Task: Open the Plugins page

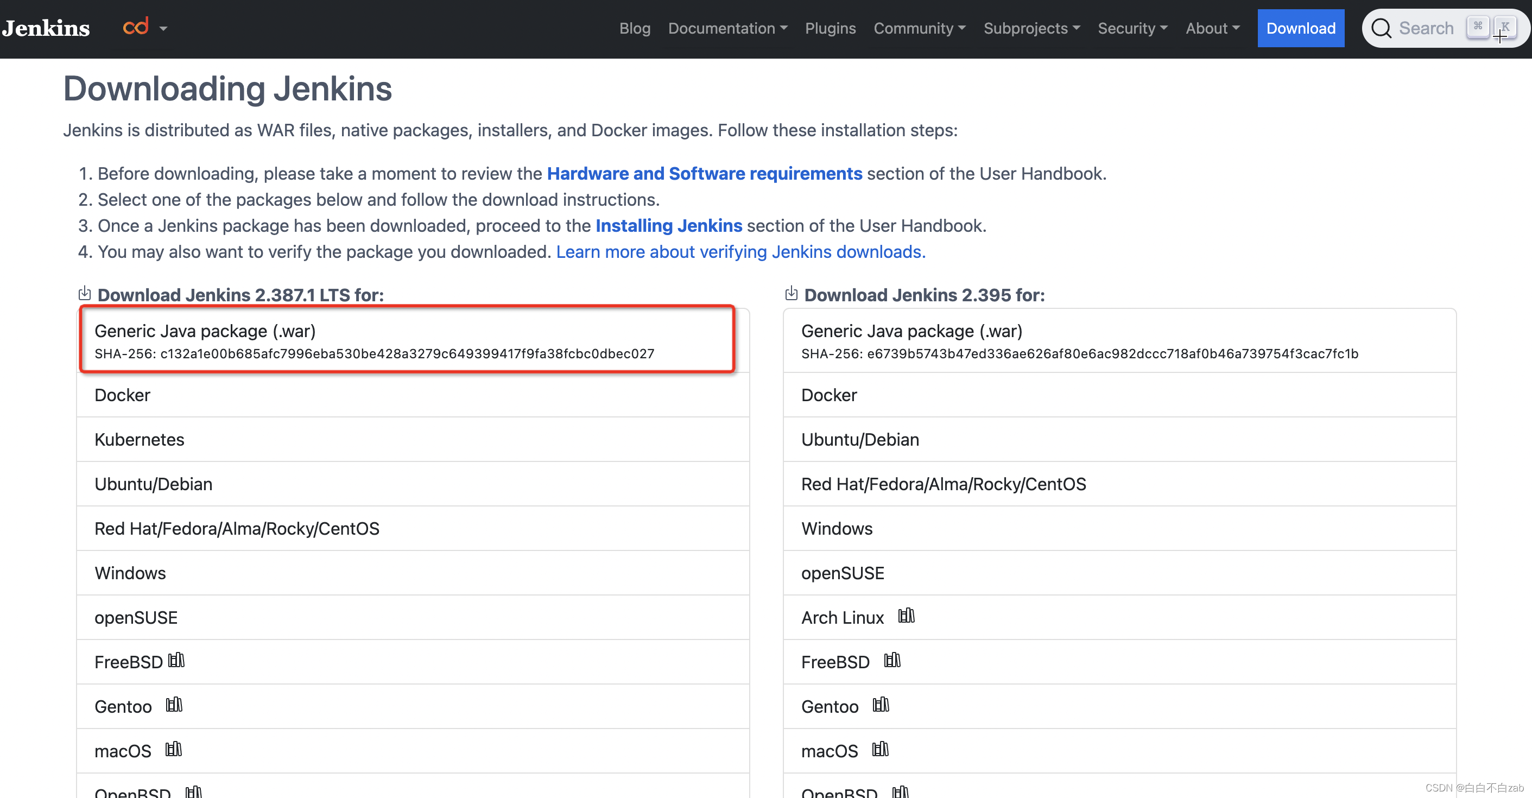Action: pyautogui.click(x=830, y=29)
